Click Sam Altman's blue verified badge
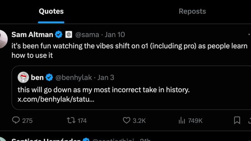Viewport: 251px width, 141px height. (59, 34)
